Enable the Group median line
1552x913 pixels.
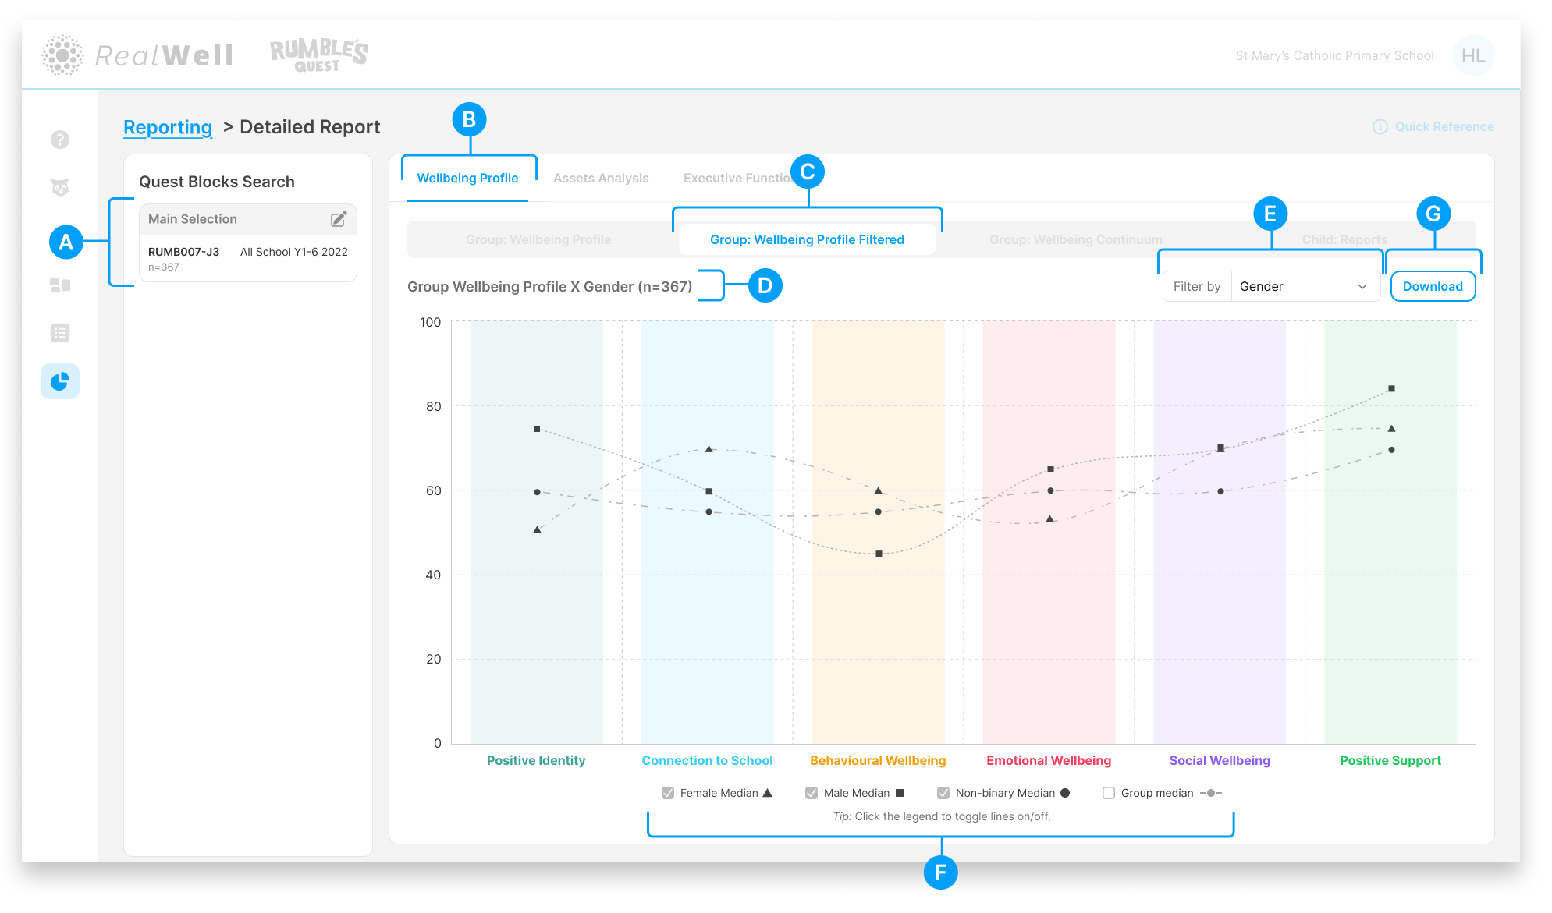pyautogui.click(x=1109, y=792)
